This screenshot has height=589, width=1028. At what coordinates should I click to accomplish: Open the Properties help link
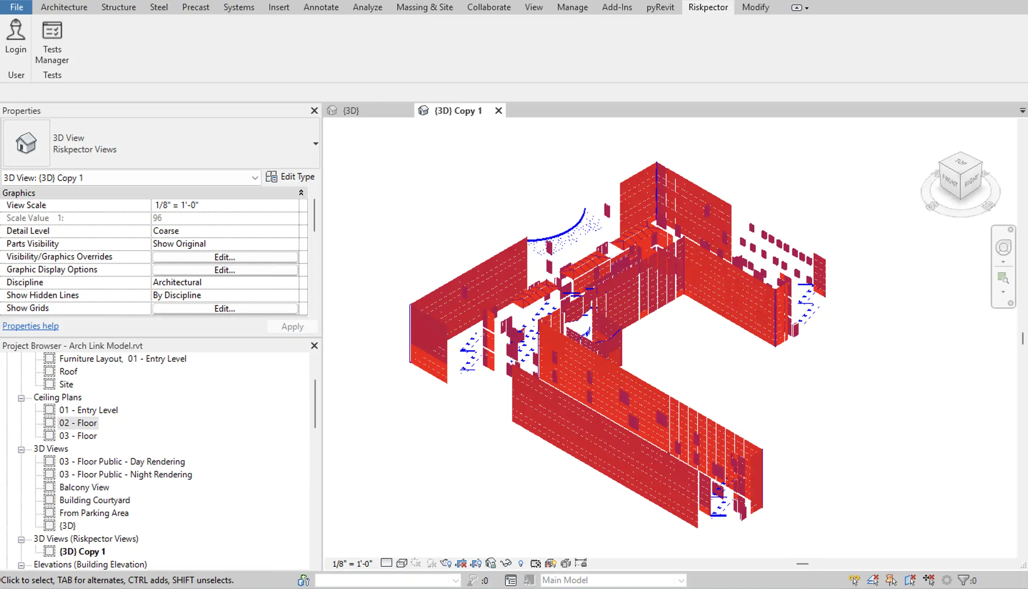pyautogui.click(x=30, y=326)
